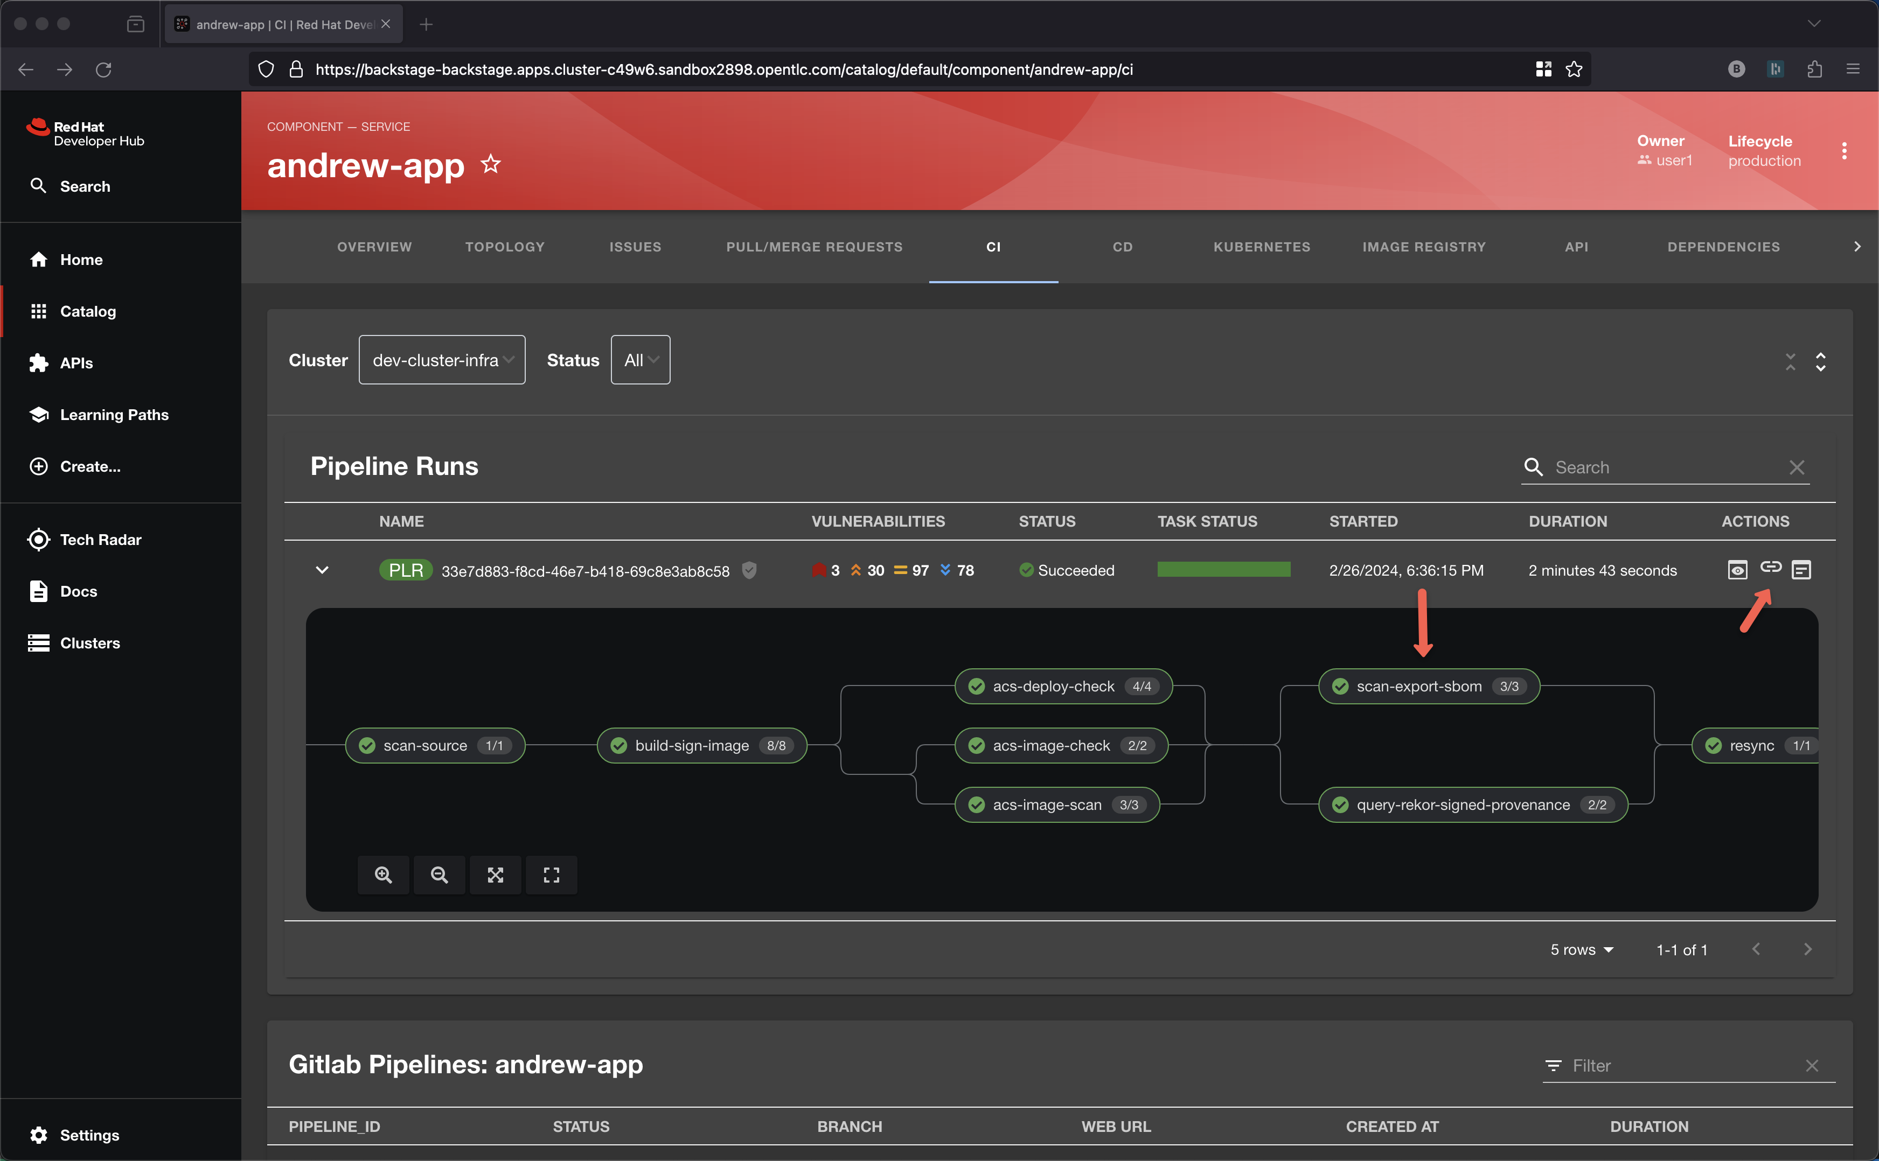Click the signed shield icon beside run name
Viewport: 1879px width, 1161px height.
coord(749,570)
